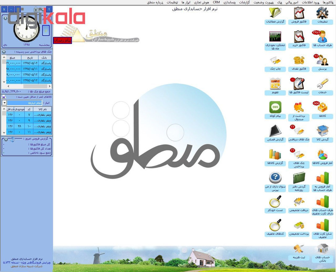Open فاکتور فروش sales invoice icon

click(299, 13)
